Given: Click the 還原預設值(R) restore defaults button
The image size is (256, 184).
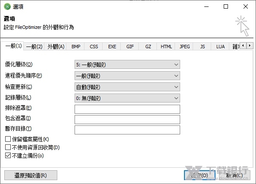Looking at the screenshot, I should (x=31, y=175).
